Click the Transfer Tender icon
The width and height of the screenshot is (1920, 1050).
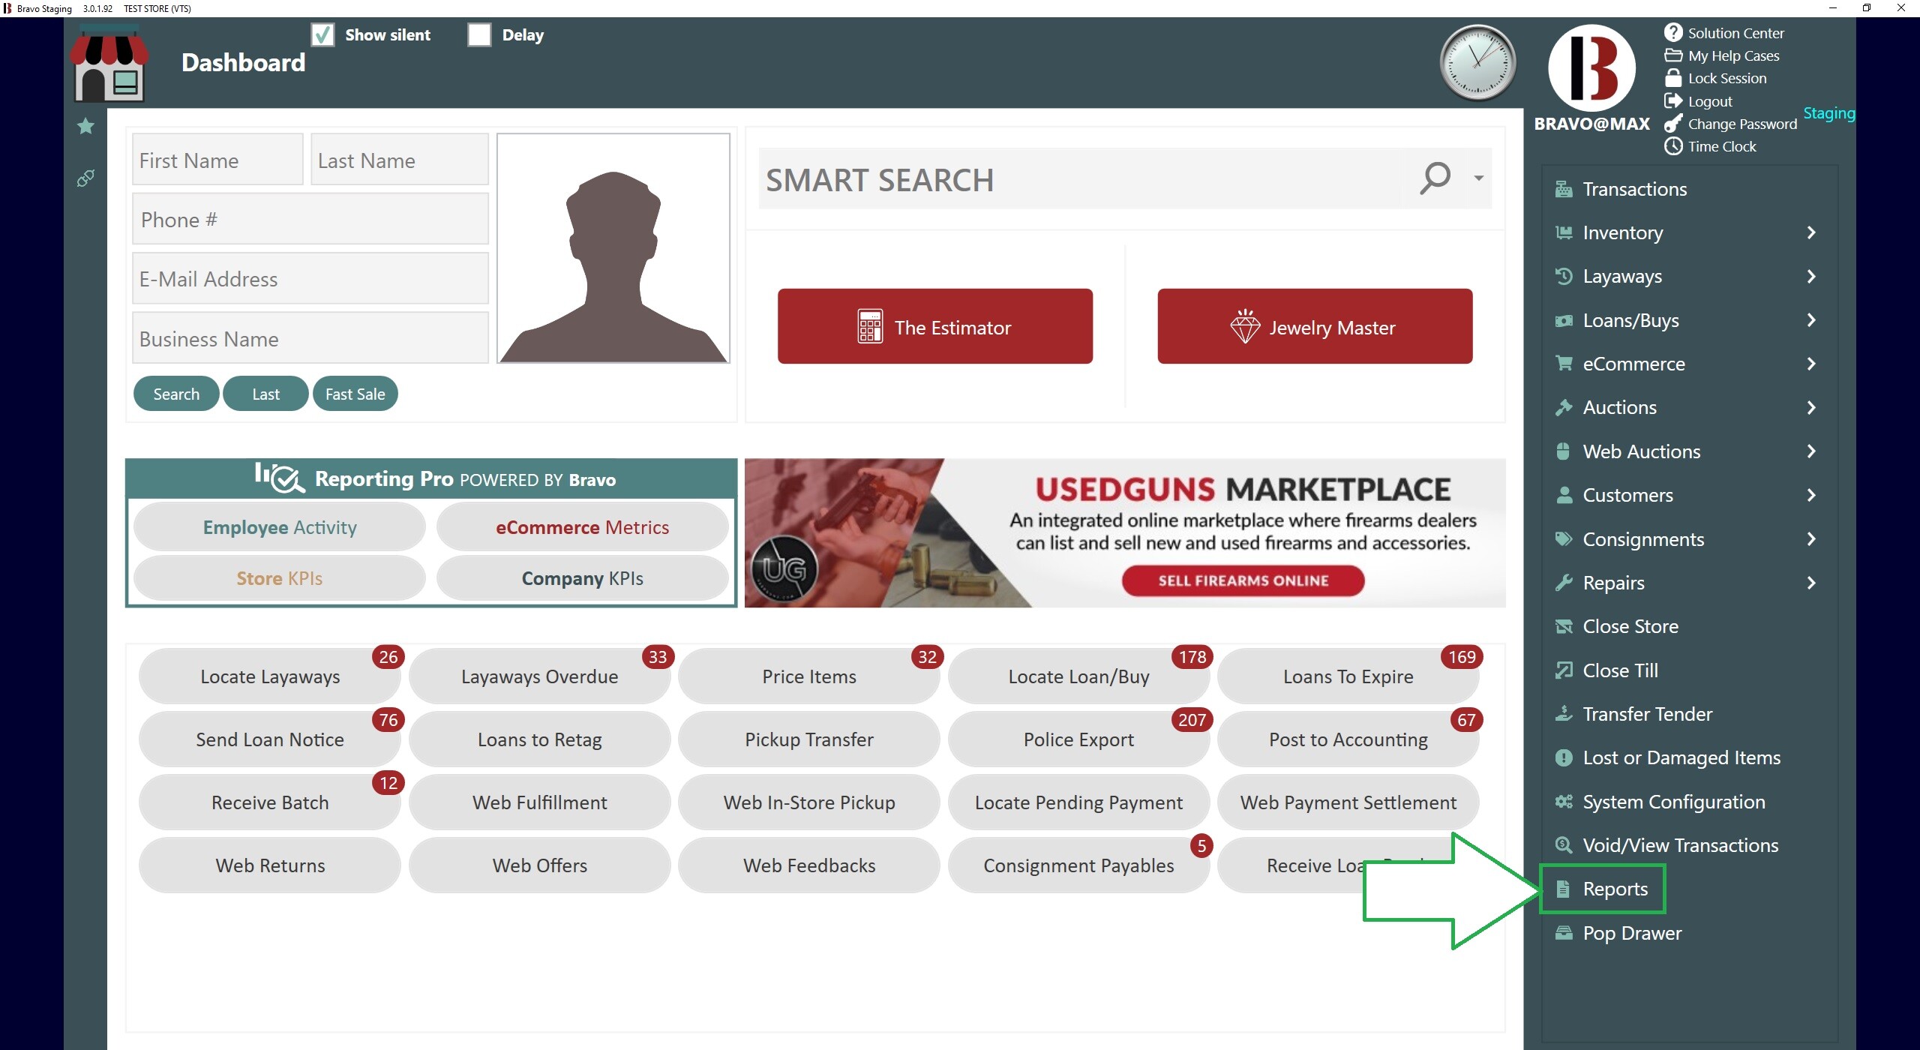click(1564, 714)
